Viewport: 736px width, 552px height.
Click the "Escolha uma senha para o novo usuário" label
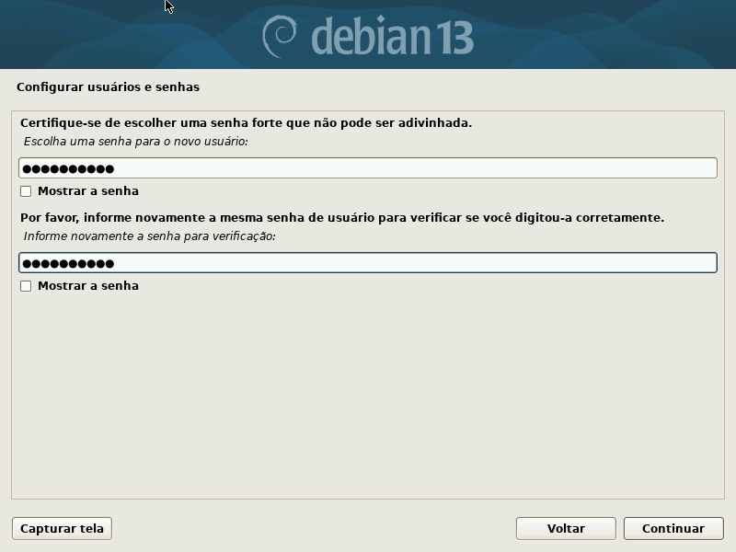coord(135,142)
